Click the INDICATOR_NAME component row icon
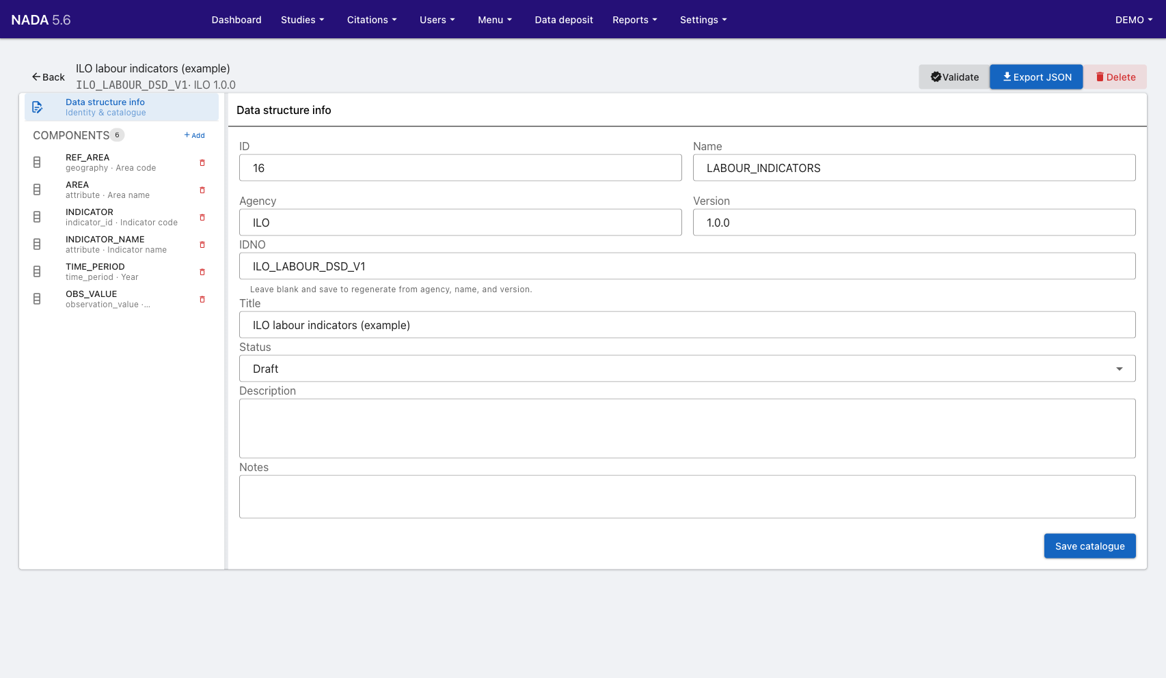The height and width of the screenshot is (678, 1166). pyautogui.click(x=37, y=244)
